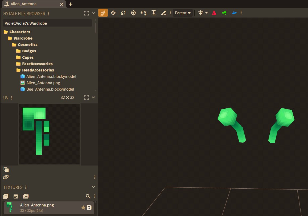The height and width of the screenshot is (216, 308).
Task: Open a new tab with plus
Action: [x=71, y=4]
